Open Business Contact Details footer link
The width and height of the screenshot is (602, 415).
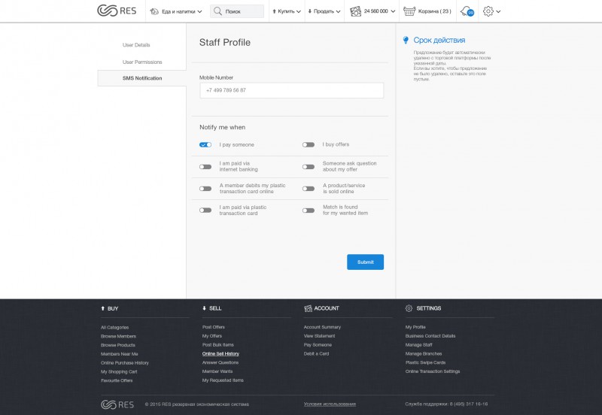[x=430, y=336]
